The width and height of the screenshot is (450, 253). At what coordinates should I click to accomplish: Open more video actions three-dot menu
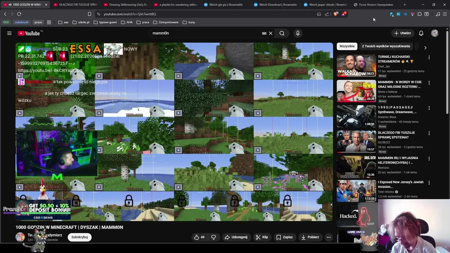click(329, 237)
